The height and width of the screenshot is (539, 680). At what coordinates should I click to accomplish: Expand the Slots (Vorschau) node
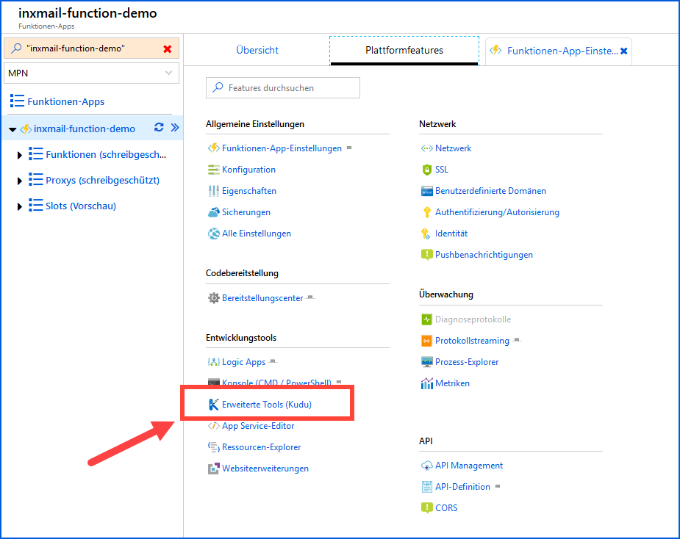click(20, 206)
